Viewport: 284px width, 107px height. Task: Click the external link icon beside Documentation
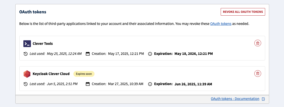click(x=263, y=99)
